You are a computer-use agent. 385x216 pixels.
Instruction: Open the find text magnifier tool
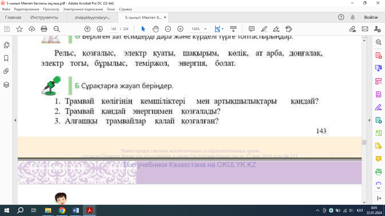[57, 29]
